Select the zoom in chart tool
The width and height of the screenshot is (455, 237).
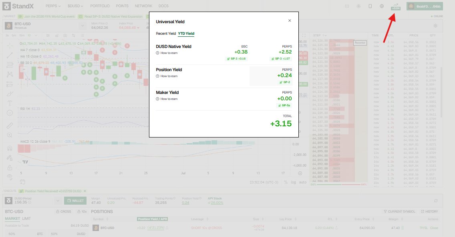pos(10,135)
